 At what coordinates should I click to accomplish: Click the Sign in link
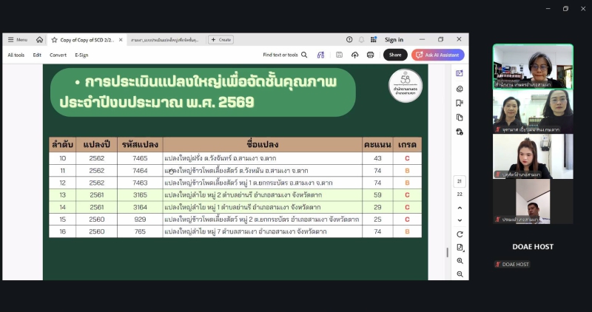394,40
